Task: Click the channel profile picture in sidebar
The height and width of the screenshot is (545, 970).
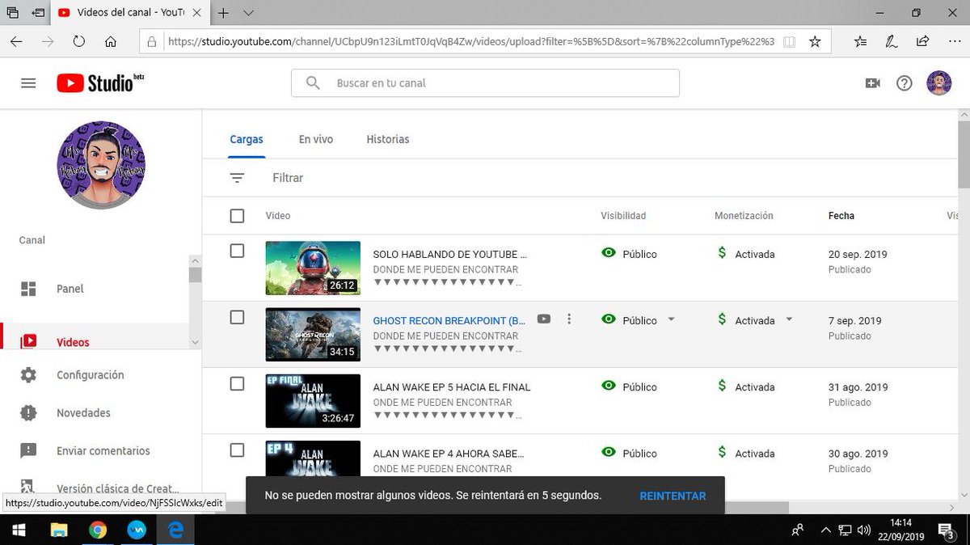Action: pyautogui.click(x=101, y=165)
